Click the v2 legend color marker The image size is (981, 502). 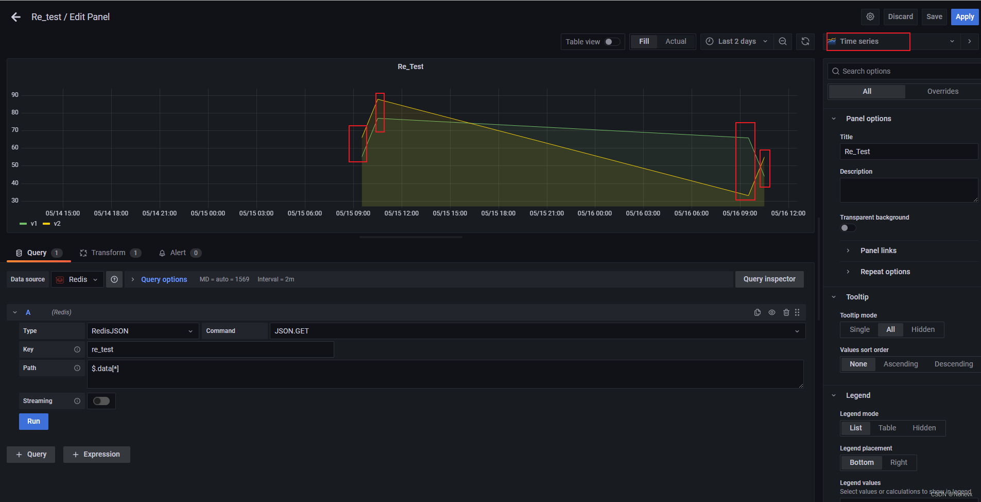(x=46, y=224)
